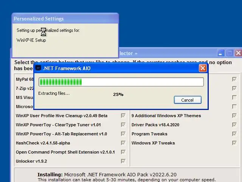Toggle 9 Additional Windows XP Themes checkbox

pos(234,116)
